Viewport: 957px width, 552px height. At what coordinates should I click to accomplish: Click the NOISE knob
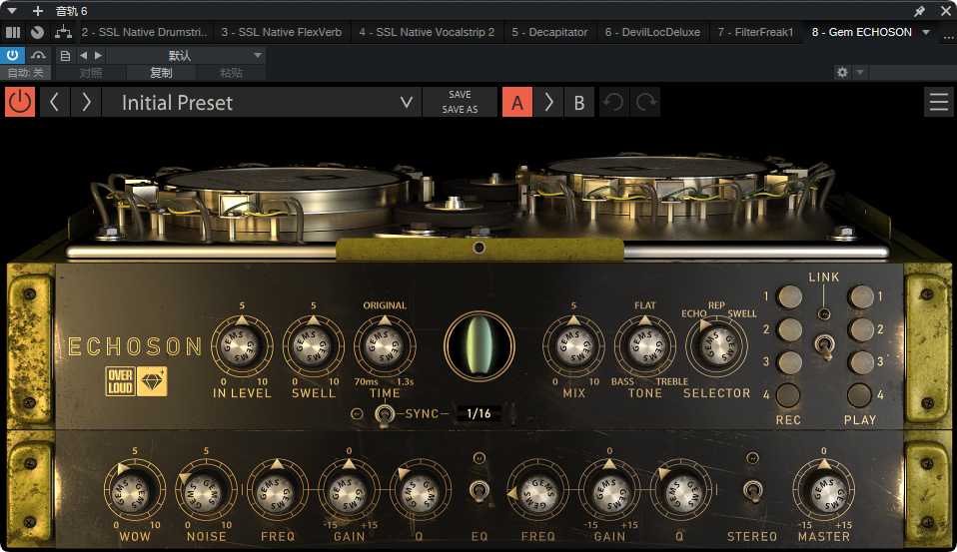coord(206,492)
